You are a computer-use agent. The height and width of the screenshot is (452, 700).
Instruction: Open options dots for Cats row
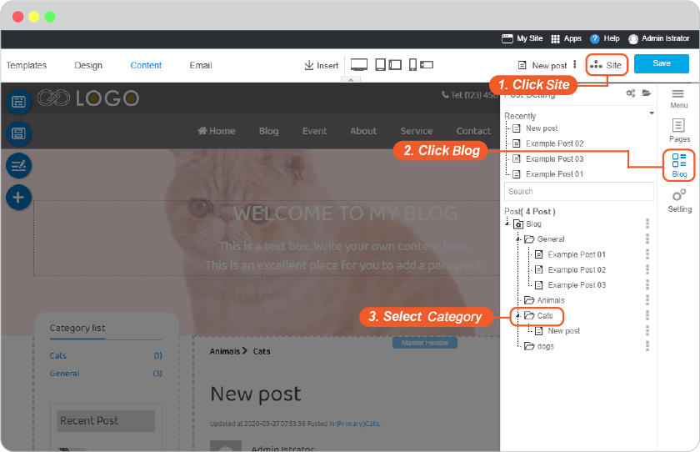(x=647, y=315)
